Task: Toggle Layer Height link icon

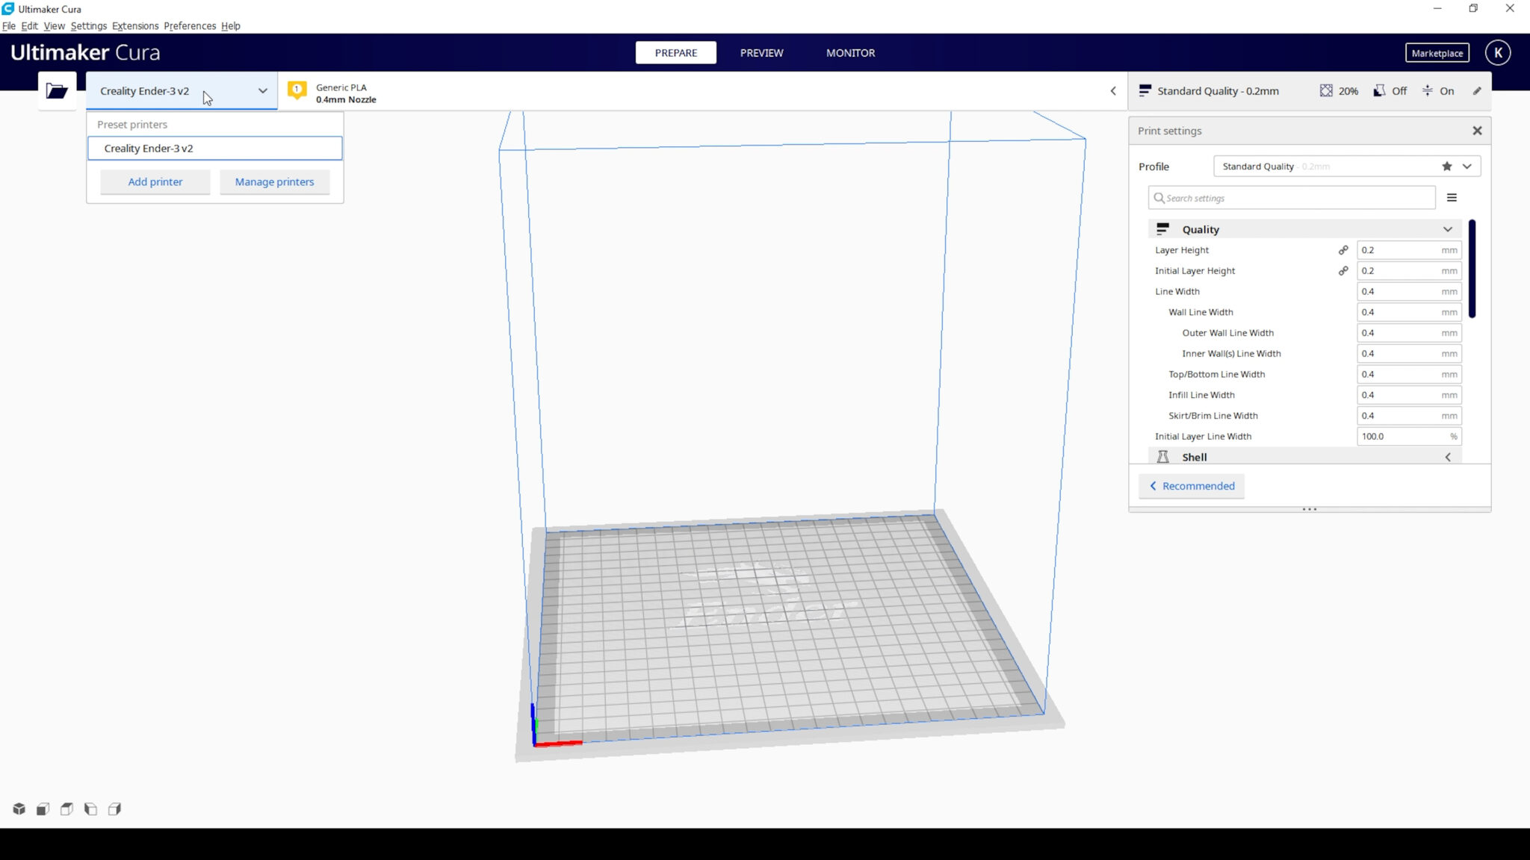Action: point(1343,250)
